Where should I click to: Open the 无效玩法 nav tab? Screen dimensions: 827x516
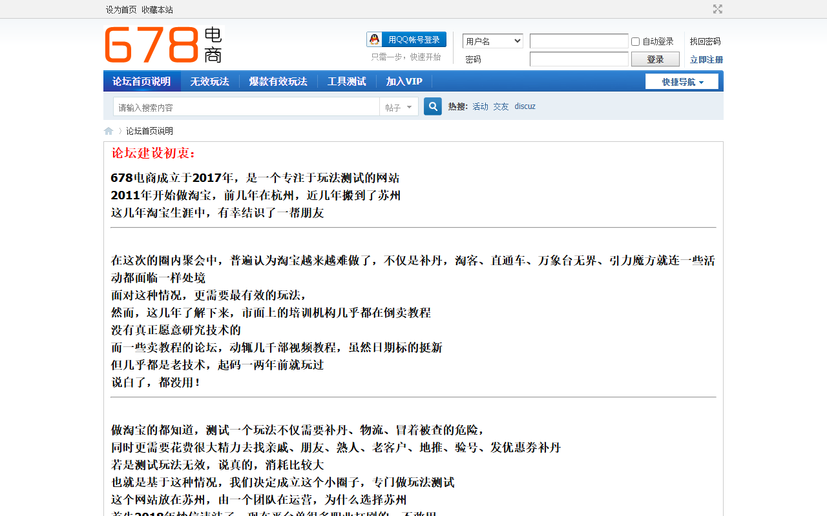209,81
